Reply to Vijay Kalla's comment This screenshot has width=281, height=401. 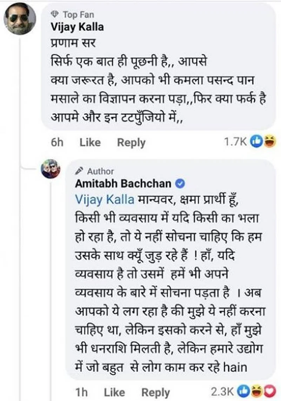[x=131, y=142]
